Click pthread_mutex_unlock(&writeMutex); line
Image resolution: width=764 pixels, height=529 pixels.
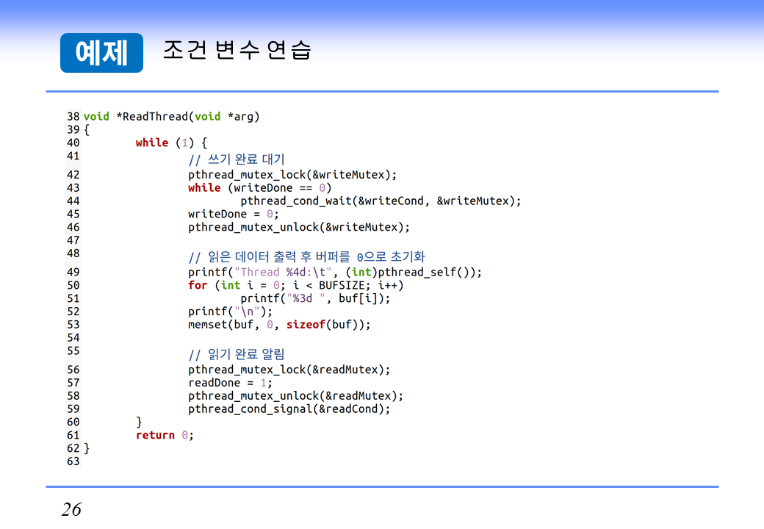point(299,228)
